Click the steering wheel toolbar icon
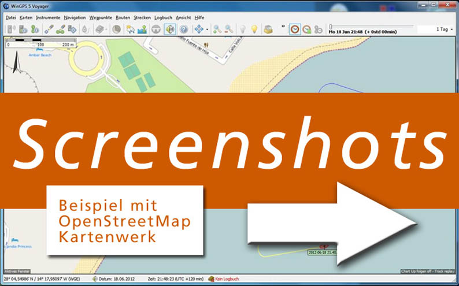This screenshot has width=459, height=286. pyautogui.click(x=156, y=29)
